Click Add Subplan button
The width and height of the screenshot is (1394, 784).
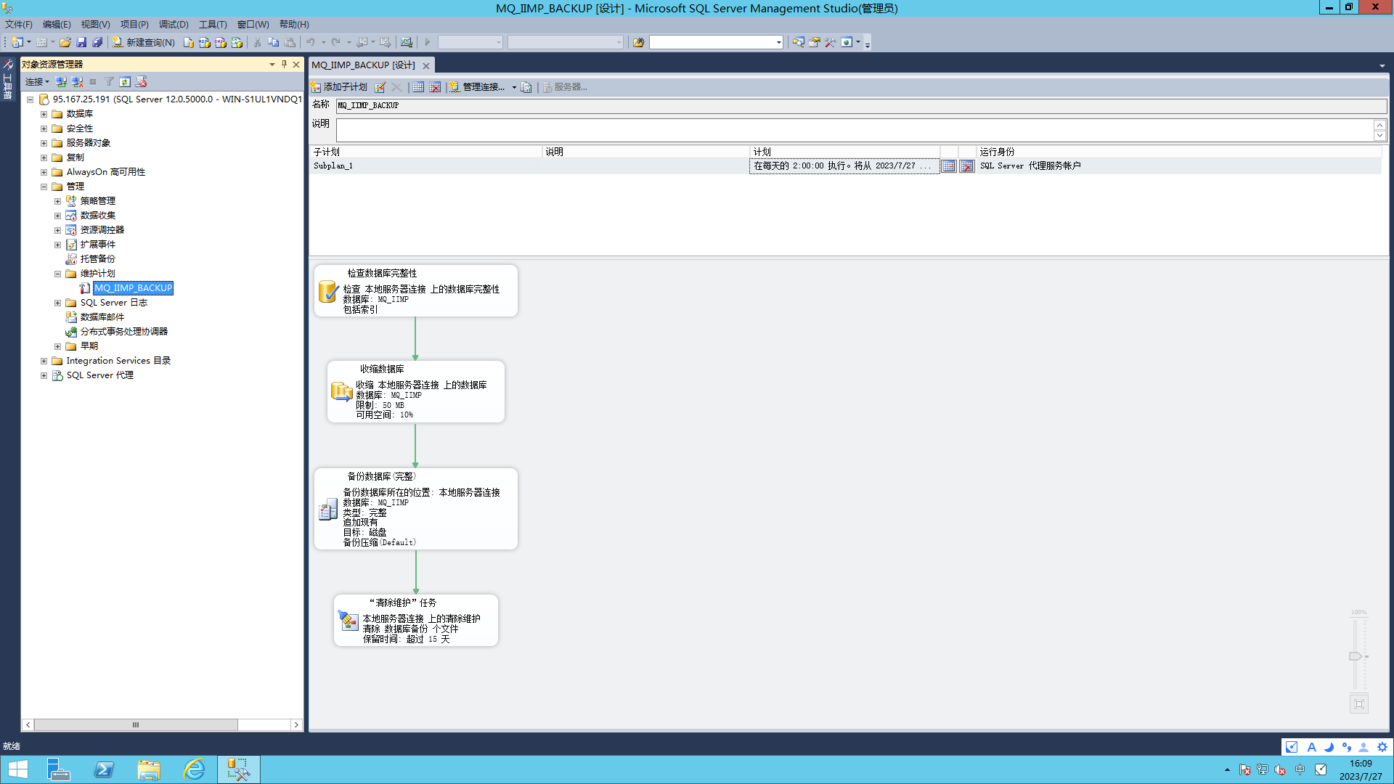point(339,87)
